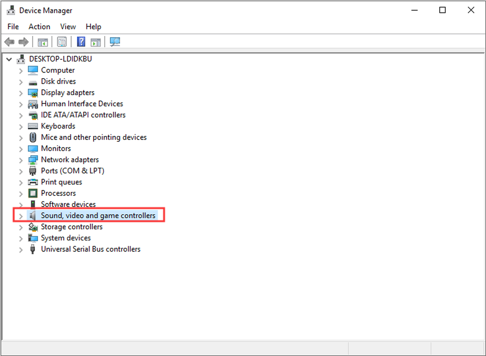Click the Processors chip icon
The height and width of the screenshot is (356, 486).
[33, 193]
